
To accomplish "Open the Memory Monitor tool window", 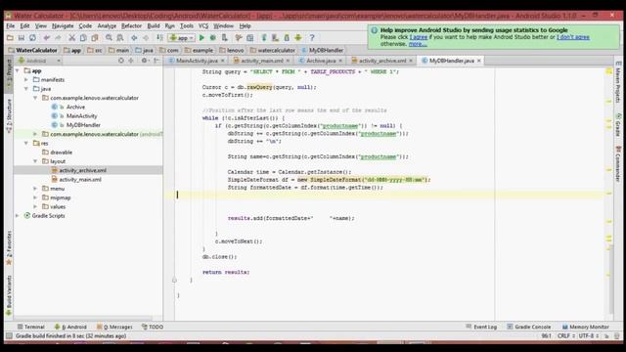I will (585, 327).
